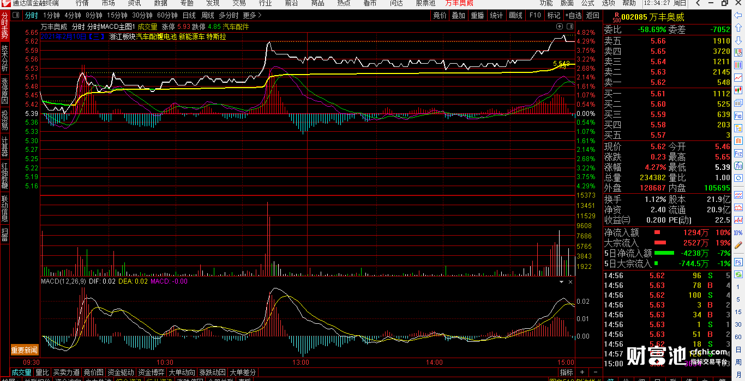The height and width of the screenshot is (381, 745).
Task: Open the 计算器 left sidebar tab
Action: pyautogui.click(x=4, y=146)
